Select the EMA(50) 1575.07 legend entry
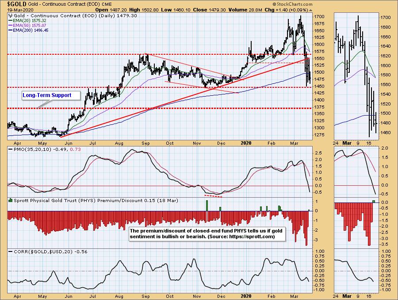This screenshot has width=398, height=300. [x=27, y=25]
